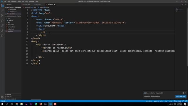The width and height of the screenshot is (188, 106).
Task: Click the VS Code logo in title bar
Action: tap(2, 1)
